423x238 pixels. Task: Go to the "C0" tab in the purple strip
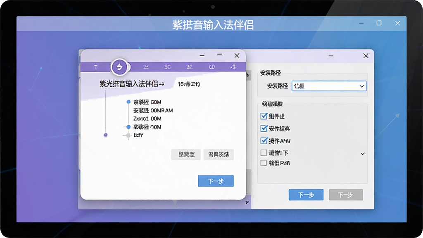212,67
